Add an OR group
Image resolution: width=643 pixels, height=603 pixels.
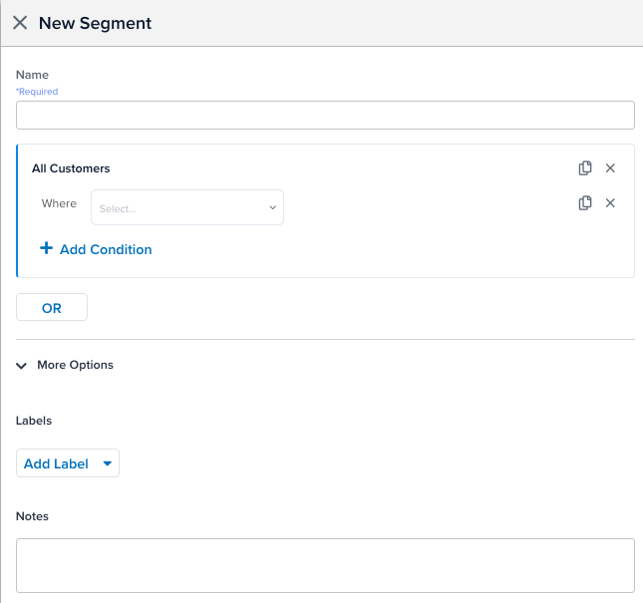coord(52,307)
